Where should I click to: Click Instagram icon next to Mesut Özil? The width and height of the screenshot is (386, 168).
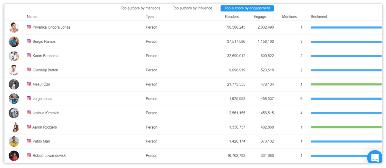[x=29, y=84]
